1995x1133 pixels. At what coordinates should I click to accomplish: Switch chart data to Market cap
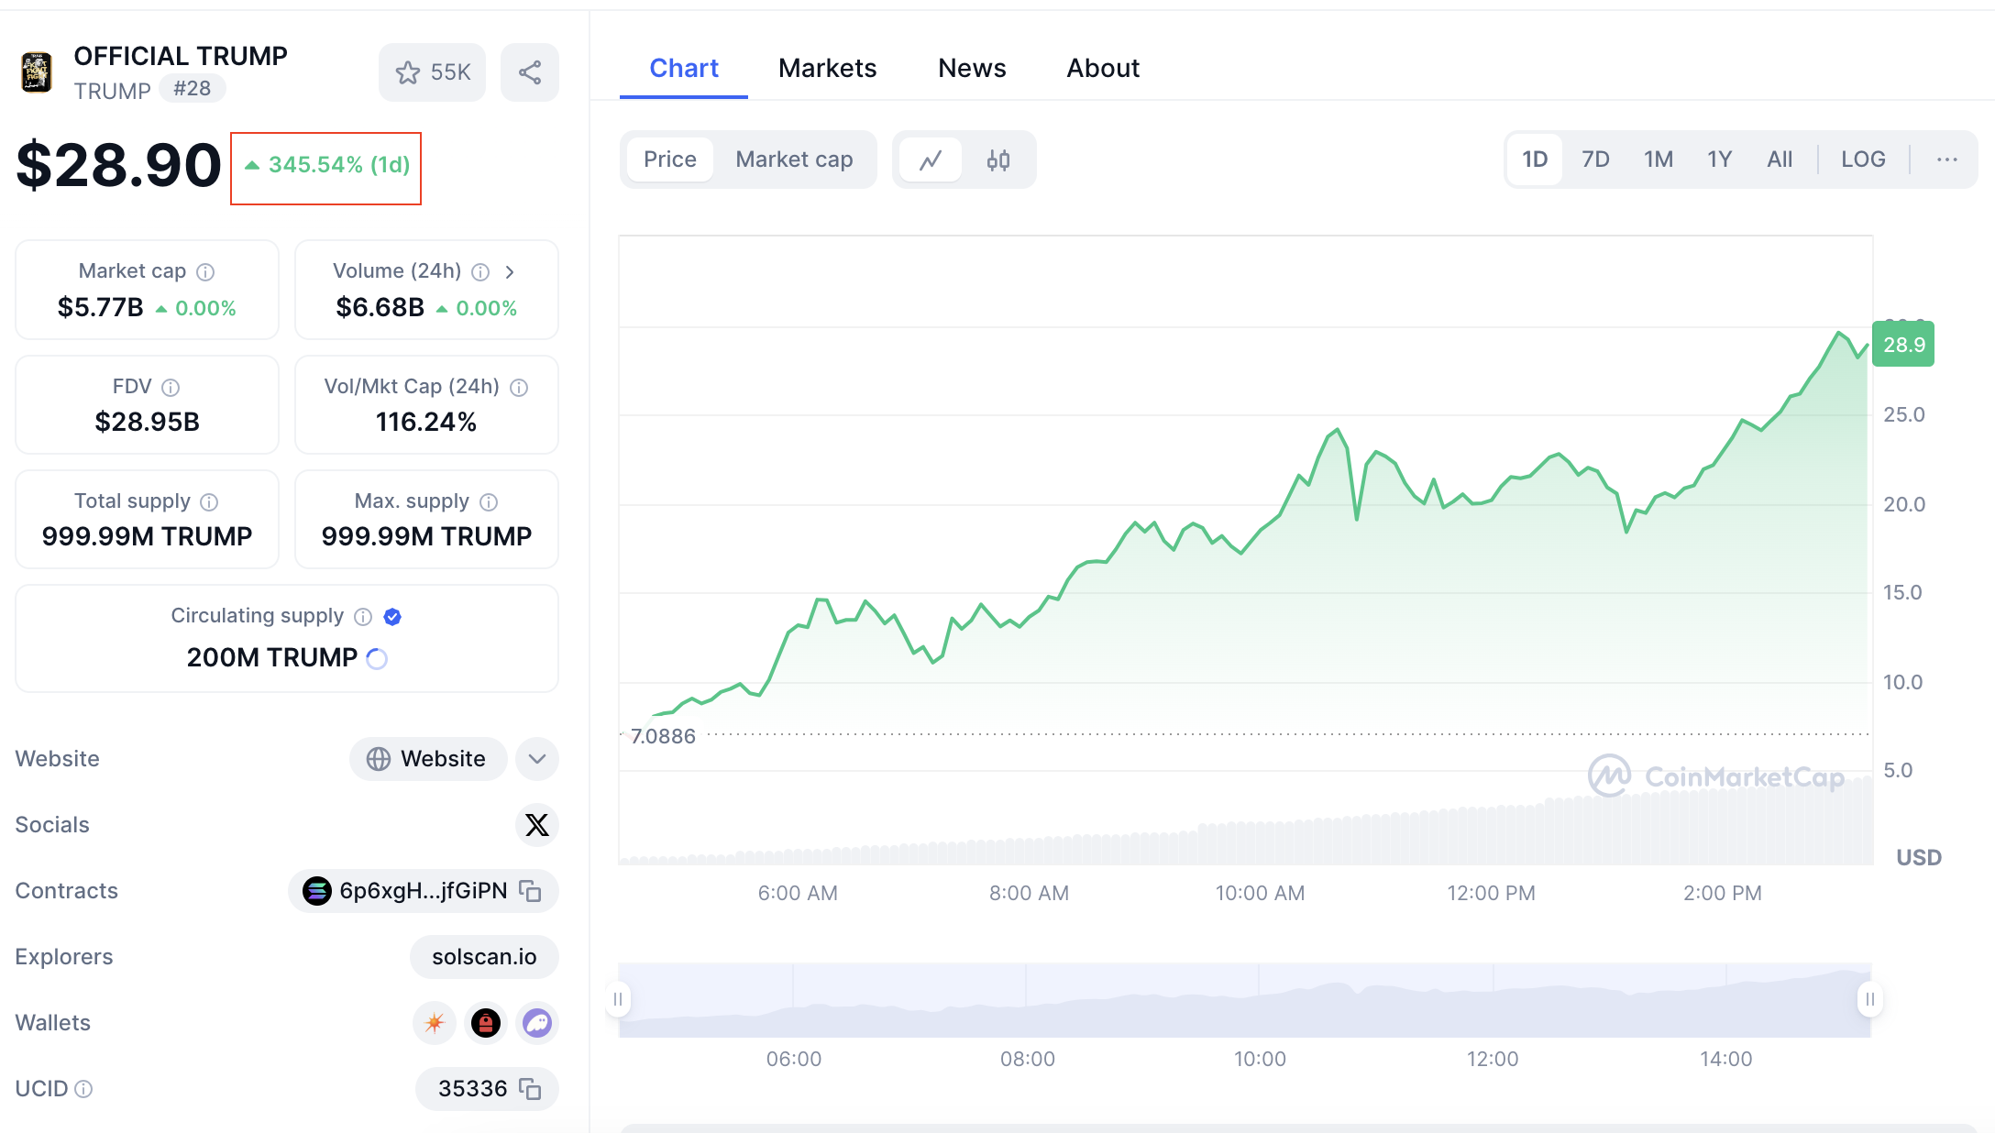pos(794,159)
